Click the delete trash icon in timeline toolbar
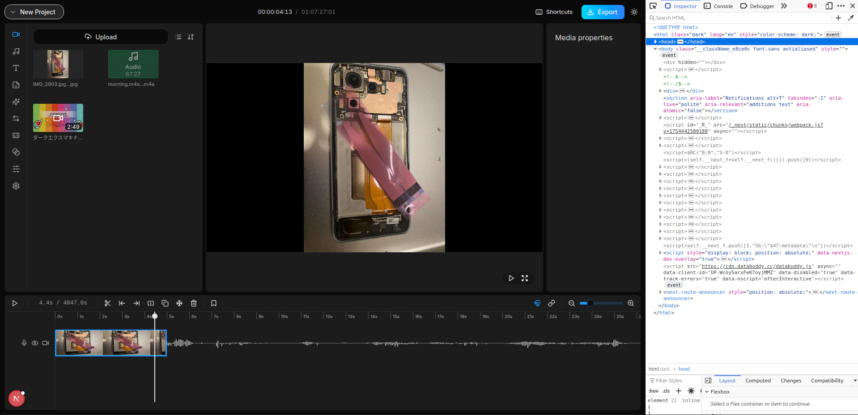 [194, 303]
